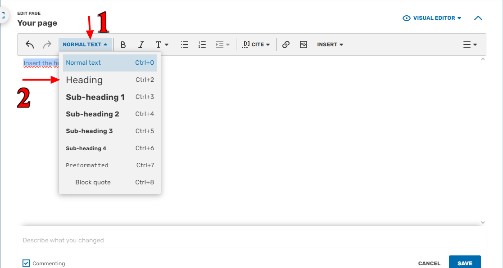This screenshot has width=503, height=268.
Task: Toggle bold formatting
Action: tap(123, 45)
